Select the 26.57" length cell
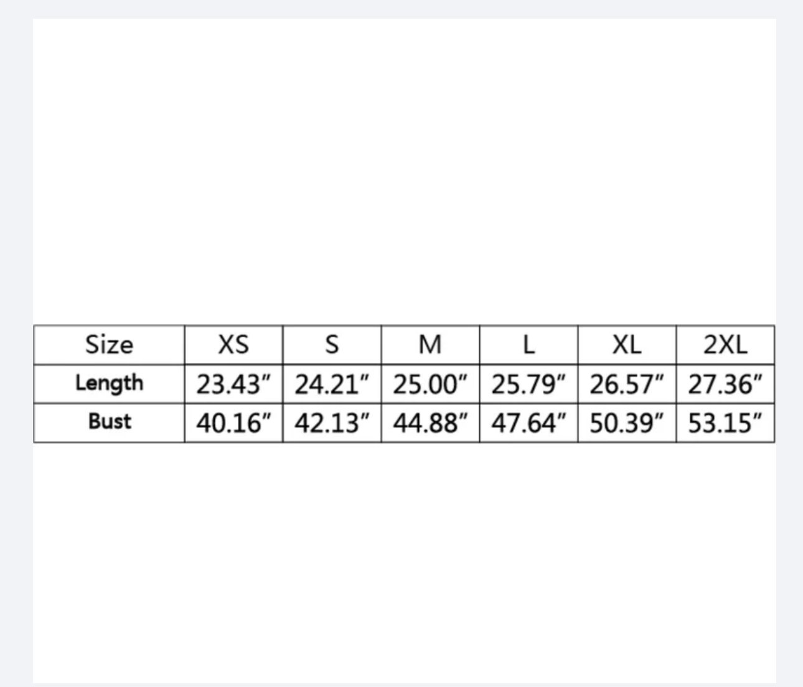The width and height of the screenshot is (803, 687). coord(627,385)
